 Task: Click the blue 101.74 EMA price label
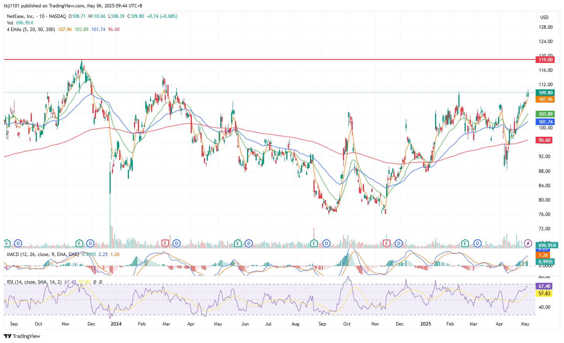pos(545,122)
